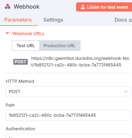Click the Webhook node title to rename
This screenshot has height=138, width=132.
[27, 7]
